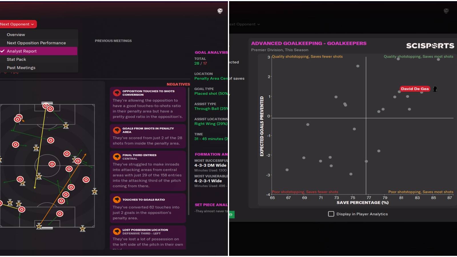Click the SCISPORTS logo
The height and width of the screenshot is (257, 457).
point(430,45)
